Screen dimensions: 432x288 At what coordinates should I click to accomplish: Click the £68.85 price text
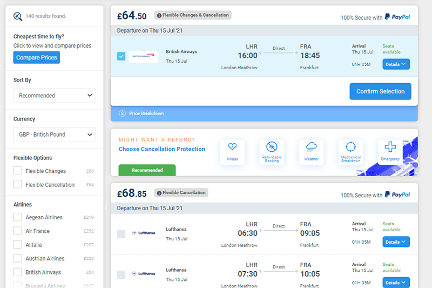tap(132, 193)
